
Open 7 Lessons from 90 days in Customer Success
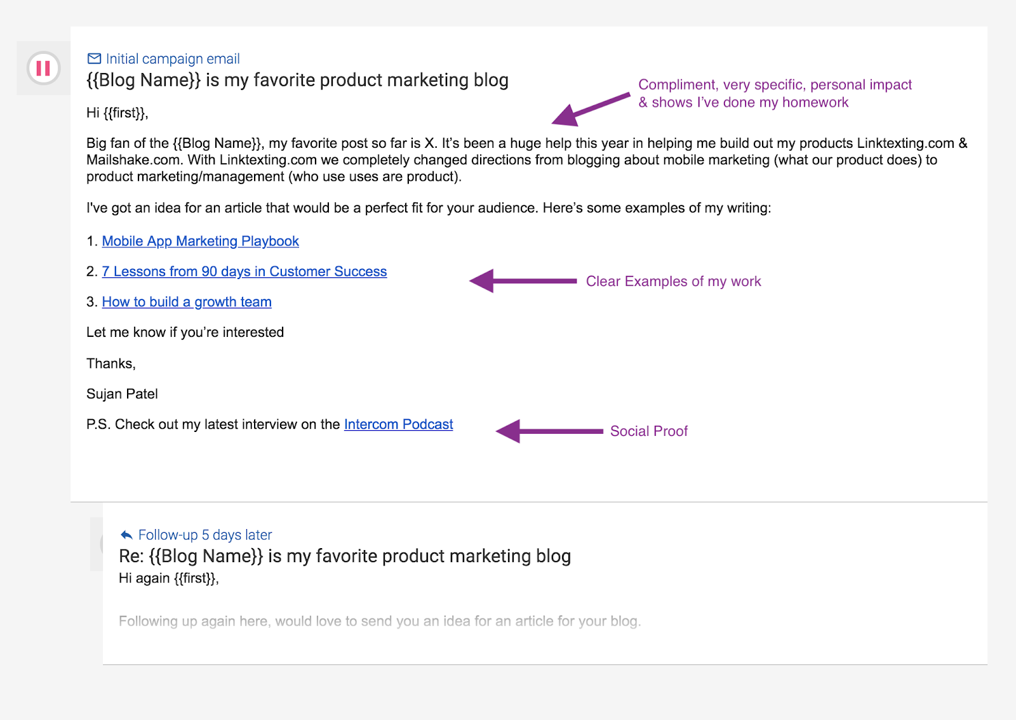coord(244,272)
